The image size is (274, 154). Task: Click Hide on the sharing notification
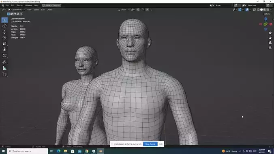161,144
